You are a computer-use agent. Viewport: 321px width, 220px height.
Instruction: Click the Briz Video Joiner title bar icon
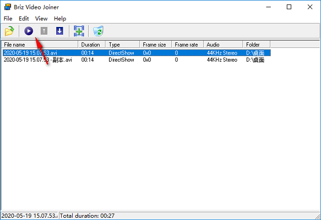(8, 7)
